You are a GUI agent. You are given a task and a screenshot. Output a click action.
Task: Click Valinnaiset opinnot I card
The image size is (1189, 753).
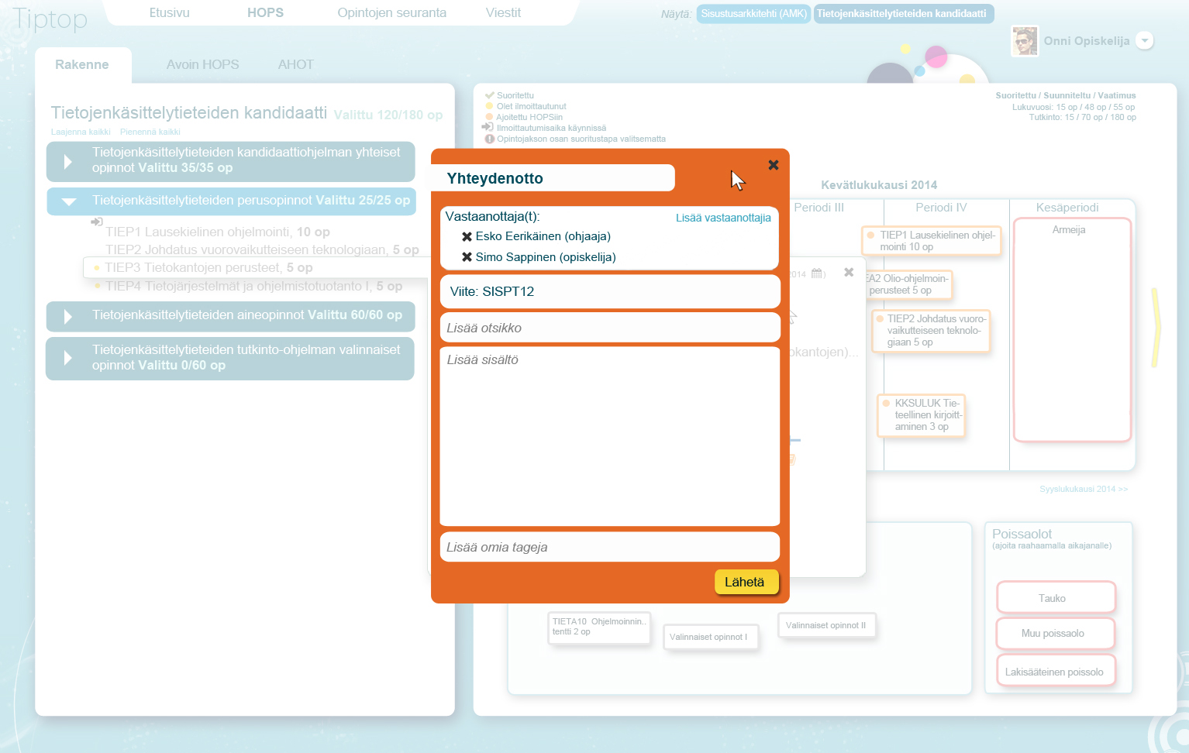[710, 638]
